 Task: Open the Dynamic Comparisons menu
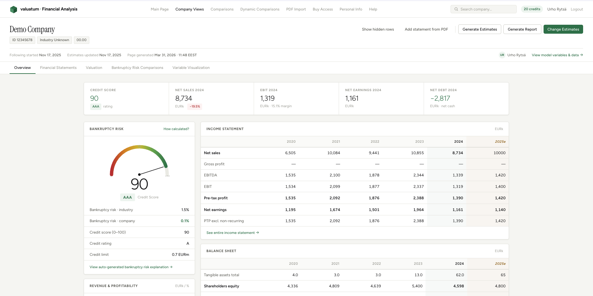[x=260, y=9]
